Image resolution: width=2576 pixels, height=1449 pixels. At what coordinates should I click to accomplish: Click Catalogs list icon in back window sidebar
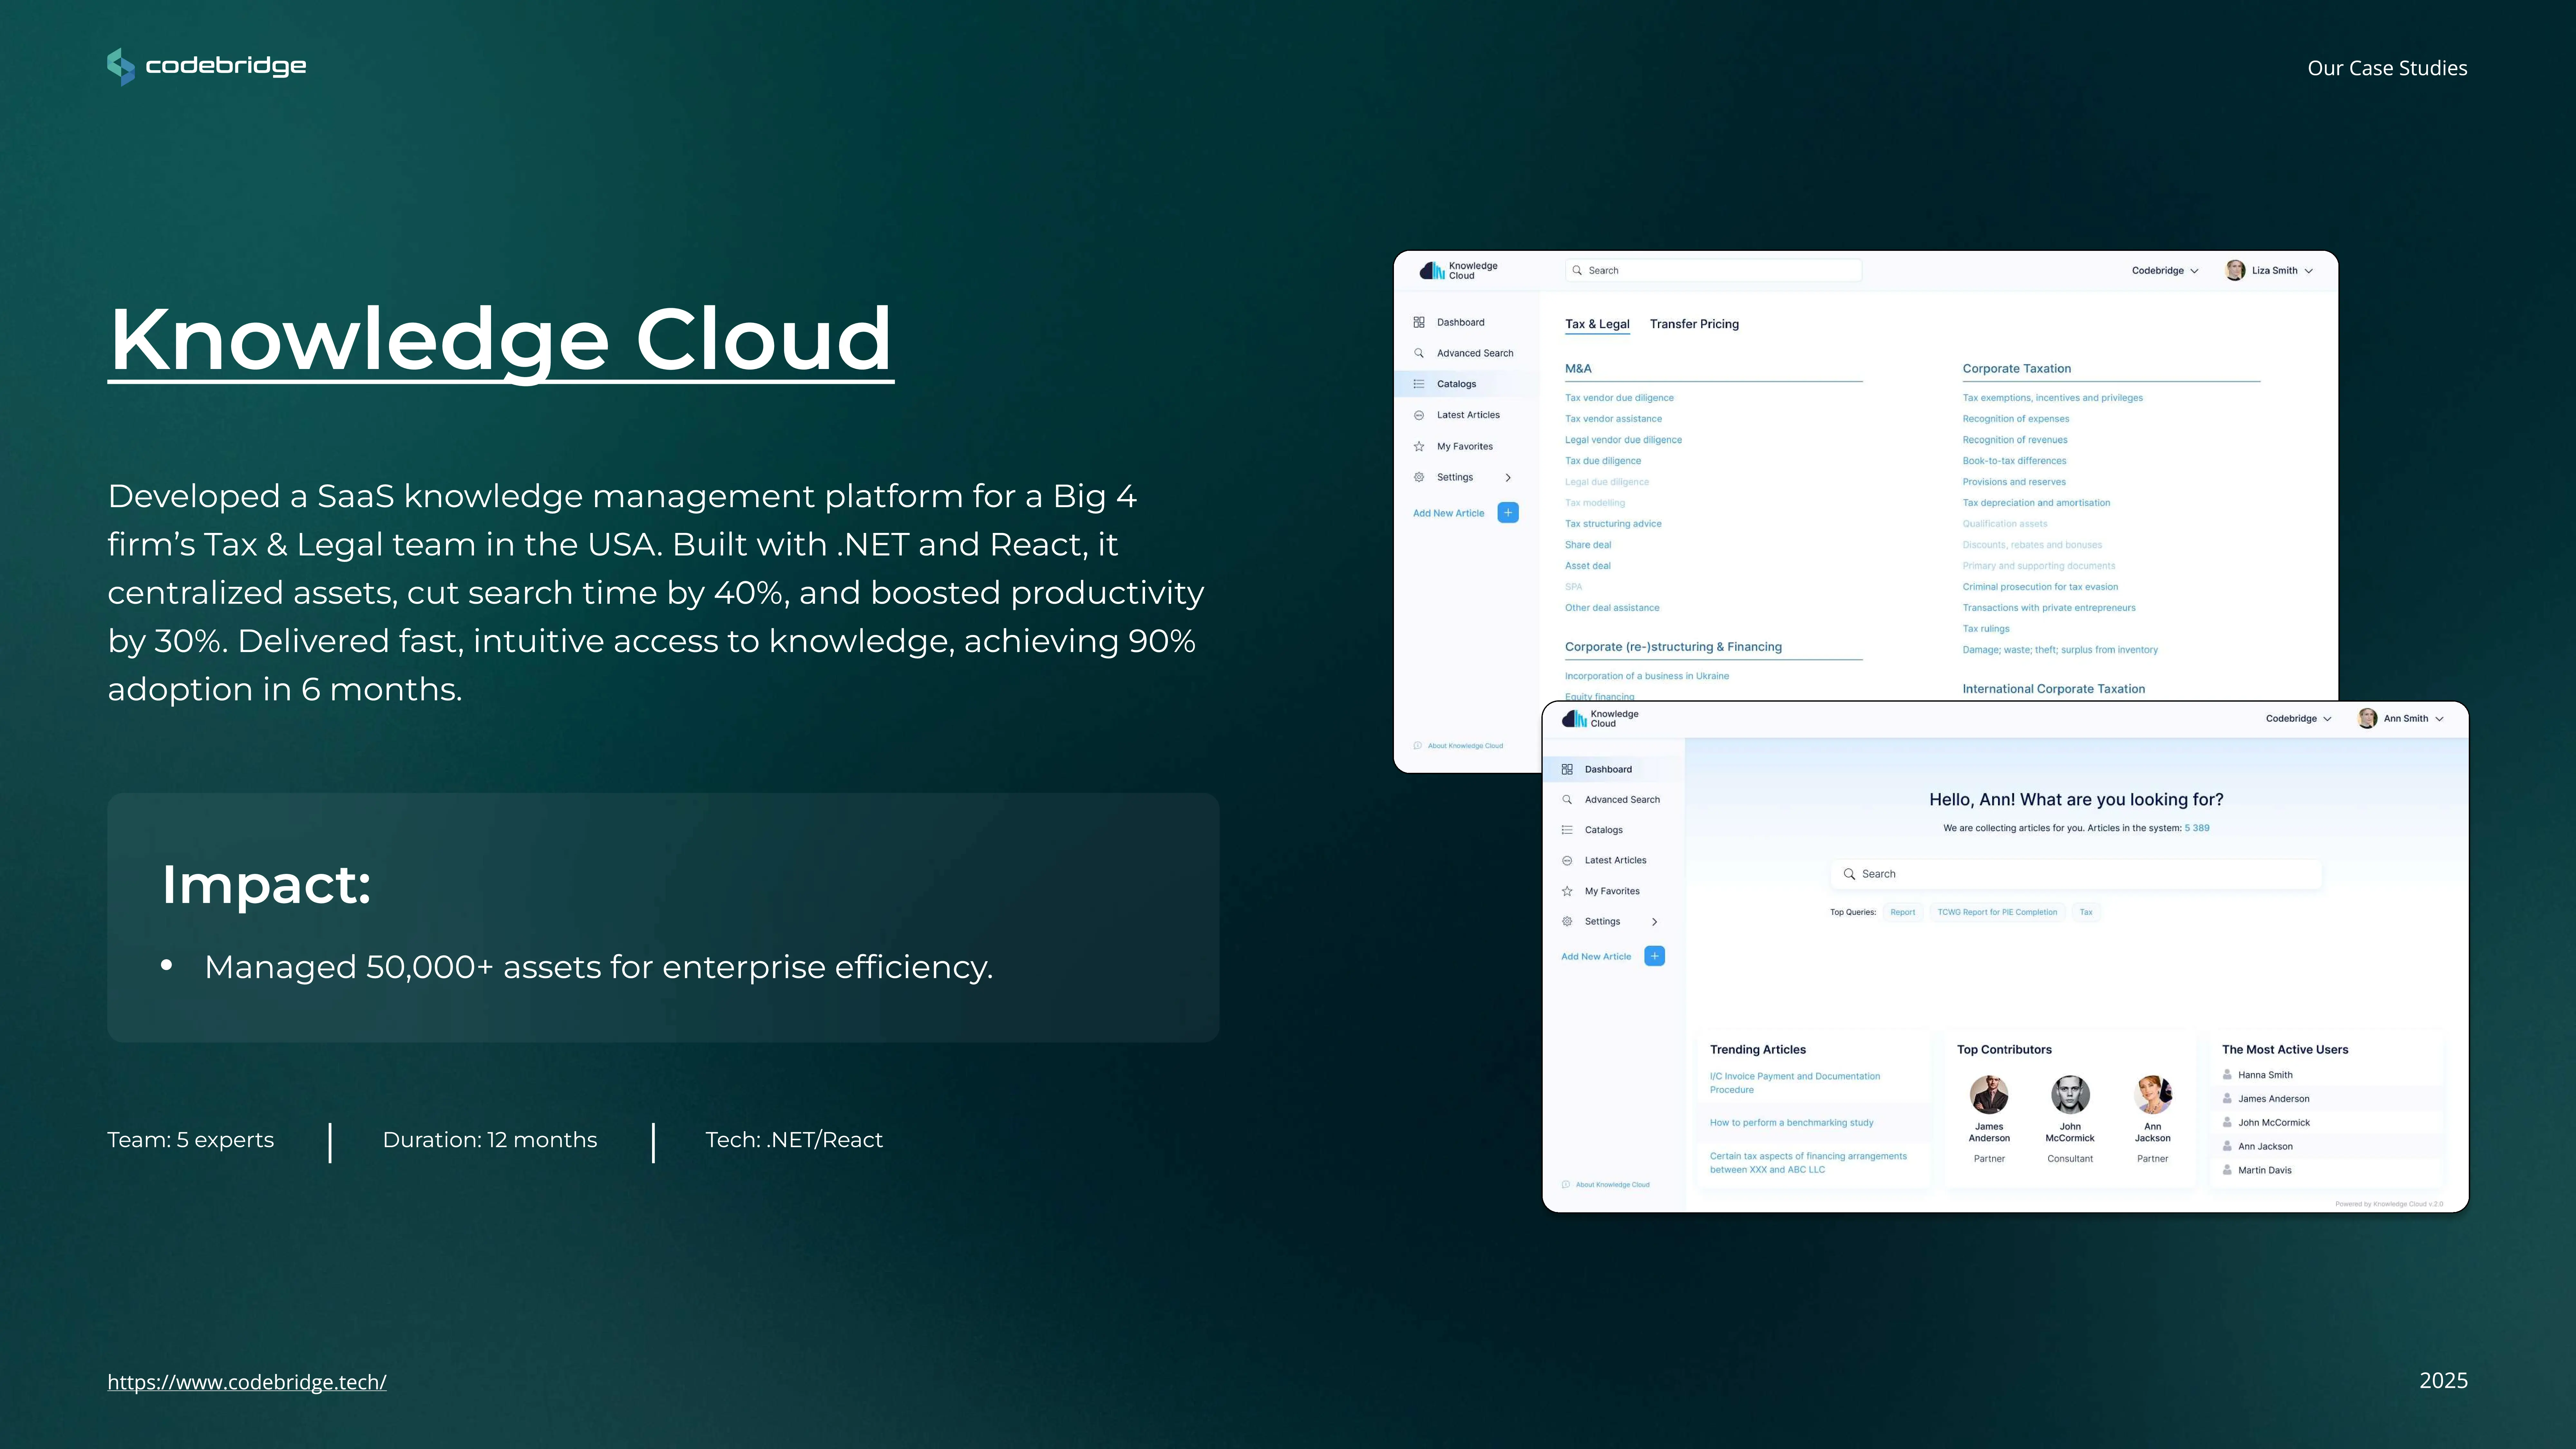point(1419,384)
